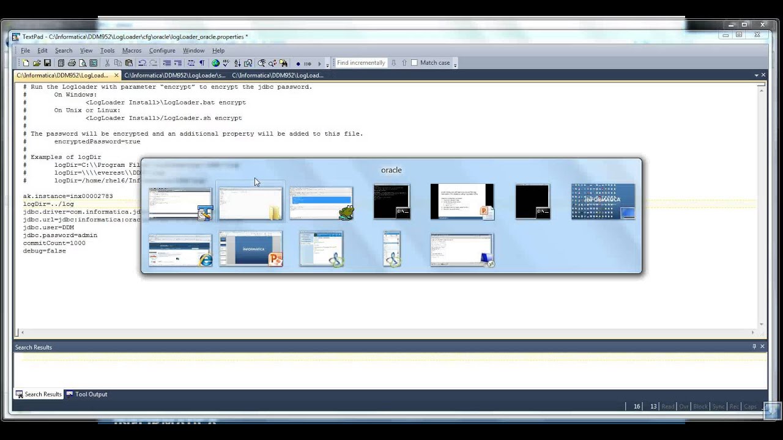Open Find in Files binoculars icon

coord(283,63)
